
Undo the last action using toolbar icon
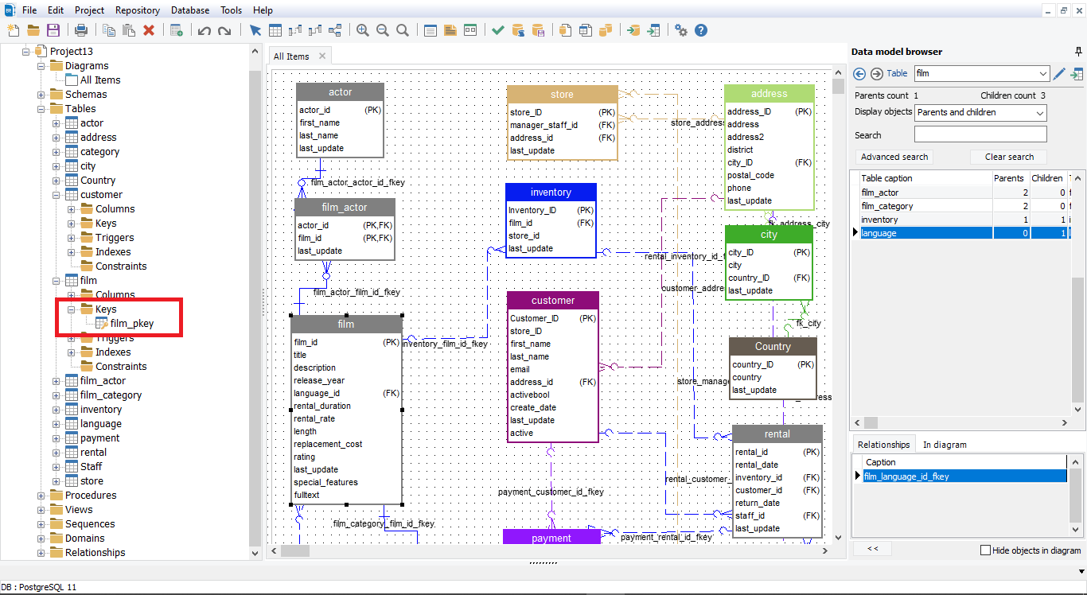click(x=205, y=30)
